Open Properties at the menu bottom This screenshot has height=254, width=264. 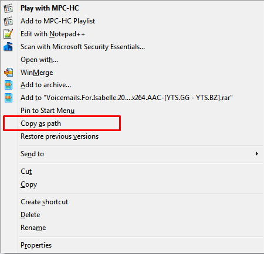[36, 245]
